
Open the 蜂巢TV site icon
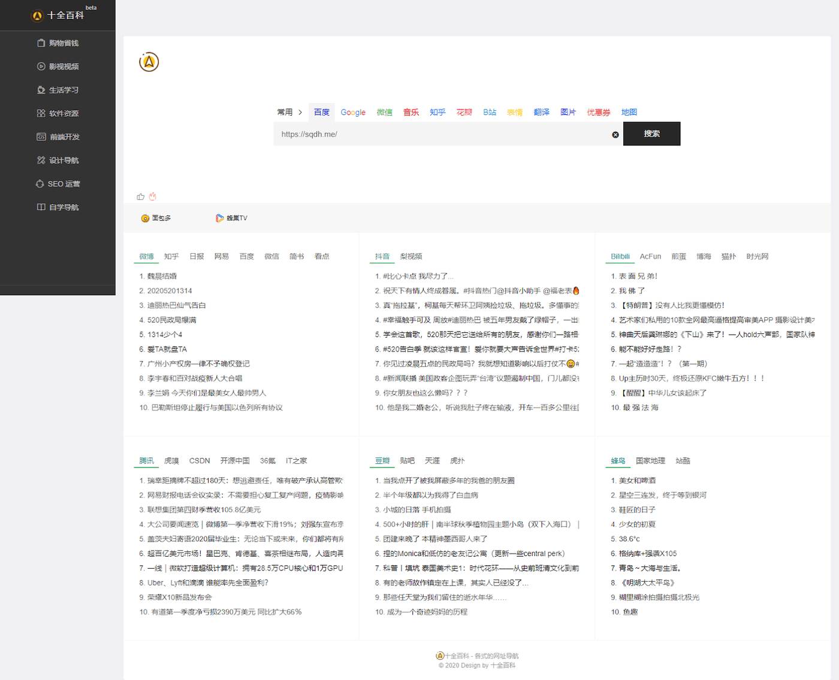click(x=220, y=218)
